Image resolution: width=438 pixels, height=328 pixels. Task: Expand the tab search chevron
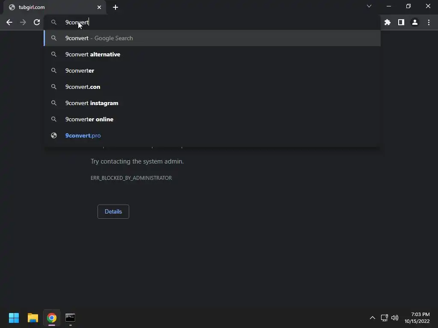tap(369, 6)
